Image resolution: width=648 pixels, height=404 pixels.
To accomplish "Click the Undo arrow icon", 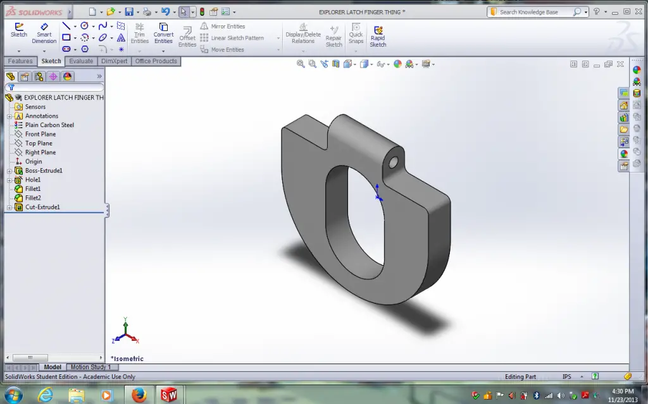I will 165,12.
